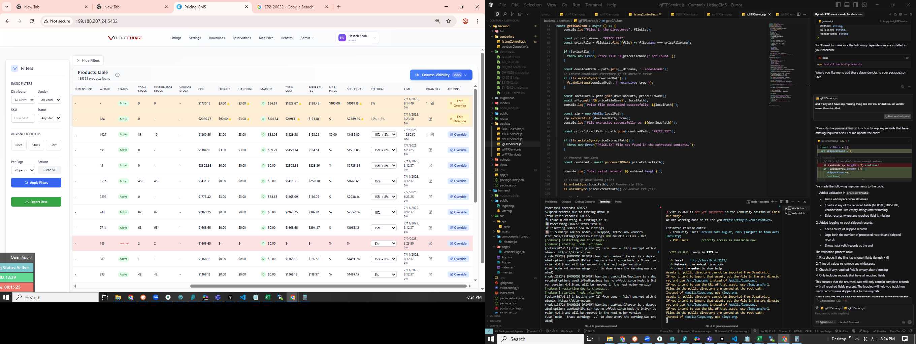Screen dimensions: 916x344
Task: Open Vendor filter dropdown
Action: coord(50,100)
